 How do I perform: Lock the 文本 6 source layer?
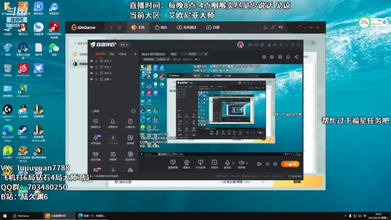(x=96, y=73)
